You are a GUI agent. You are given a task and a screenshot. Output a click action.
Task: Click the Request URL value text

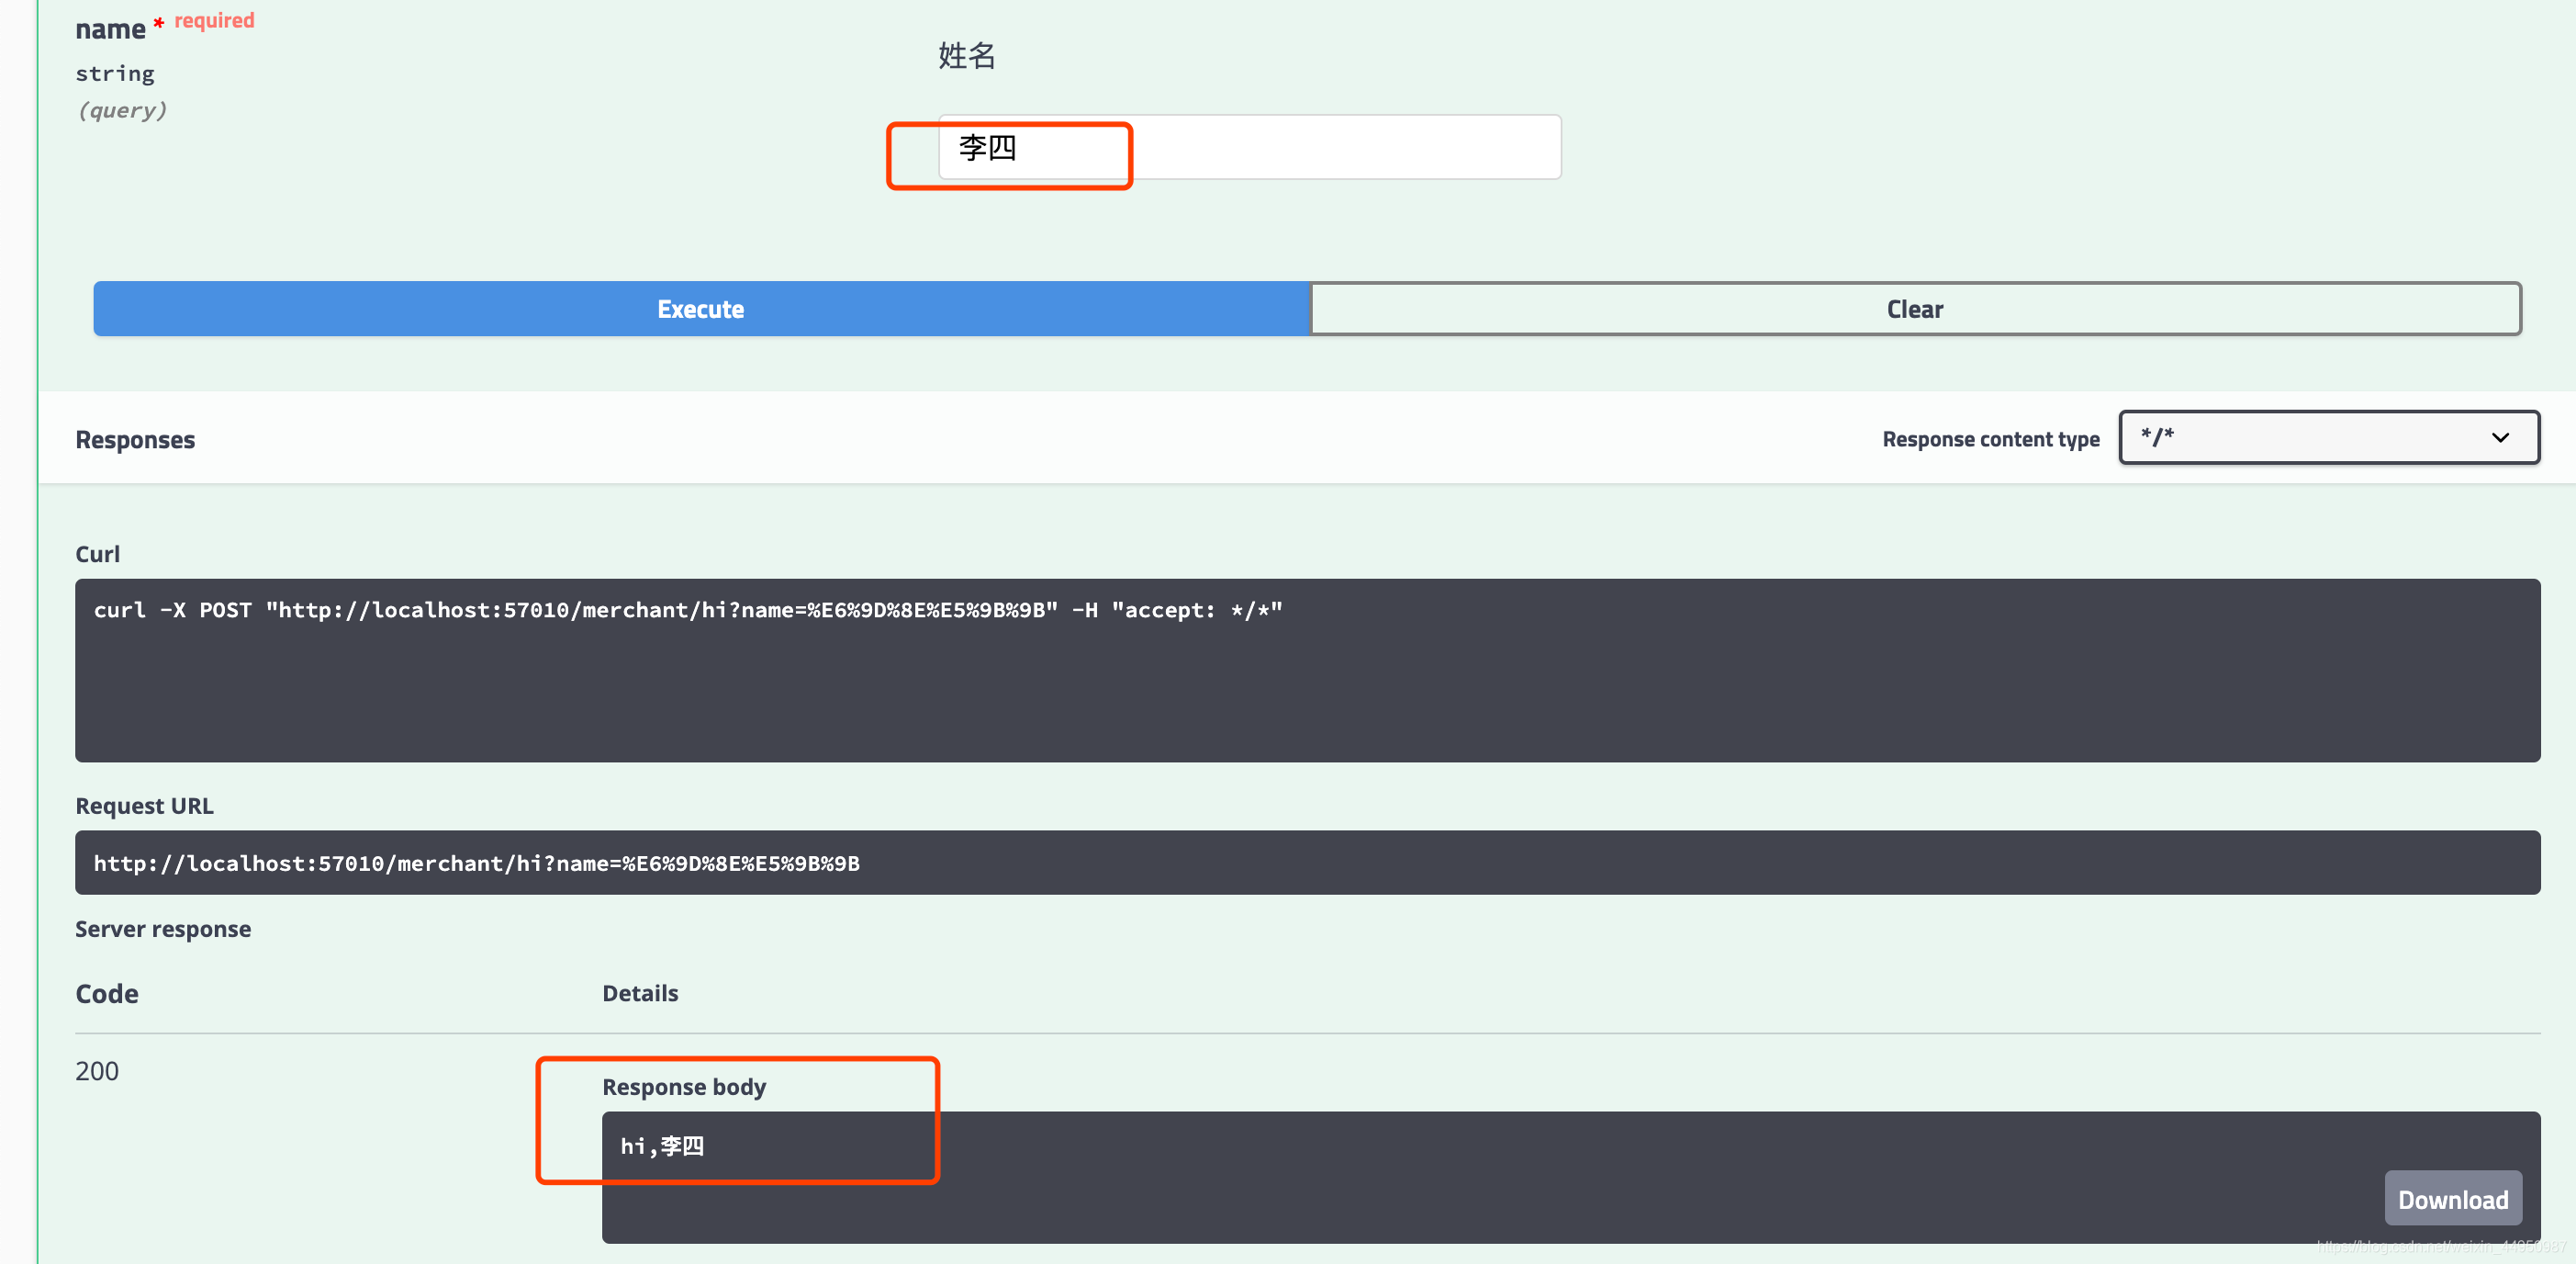click(x=477, y=863)
